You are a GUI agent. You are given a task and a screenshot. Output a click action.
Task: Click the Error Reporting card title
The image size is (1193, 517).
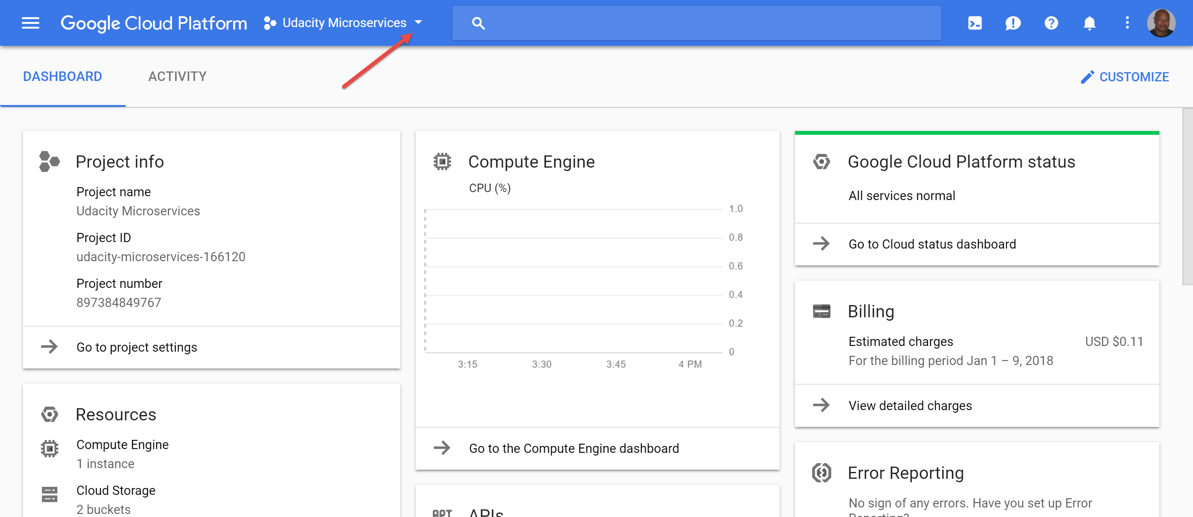[905, 473]
